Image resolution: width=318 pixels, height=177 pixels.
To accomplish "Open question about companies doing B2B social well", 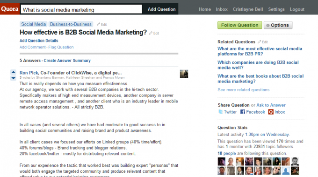I will click(x=258, y=65).
